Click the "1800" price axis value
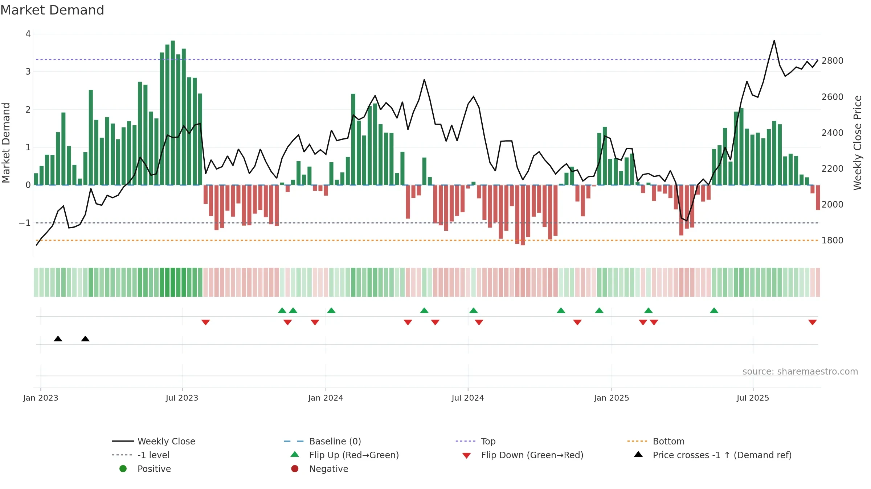The image size is (871, 489). 833,241
